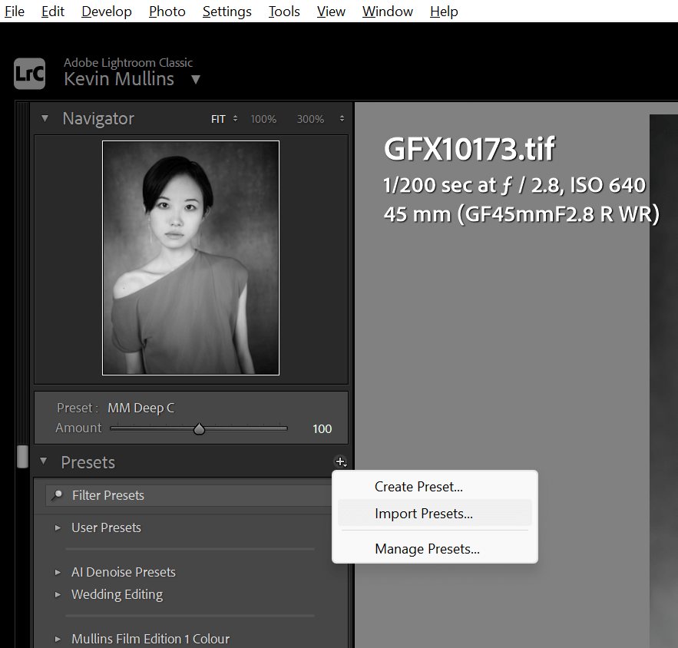Image resolution: width=678 pixels, height=648 pixels.
Task: Click the FIT zoom level selector
Action: (x=216, y=119)
